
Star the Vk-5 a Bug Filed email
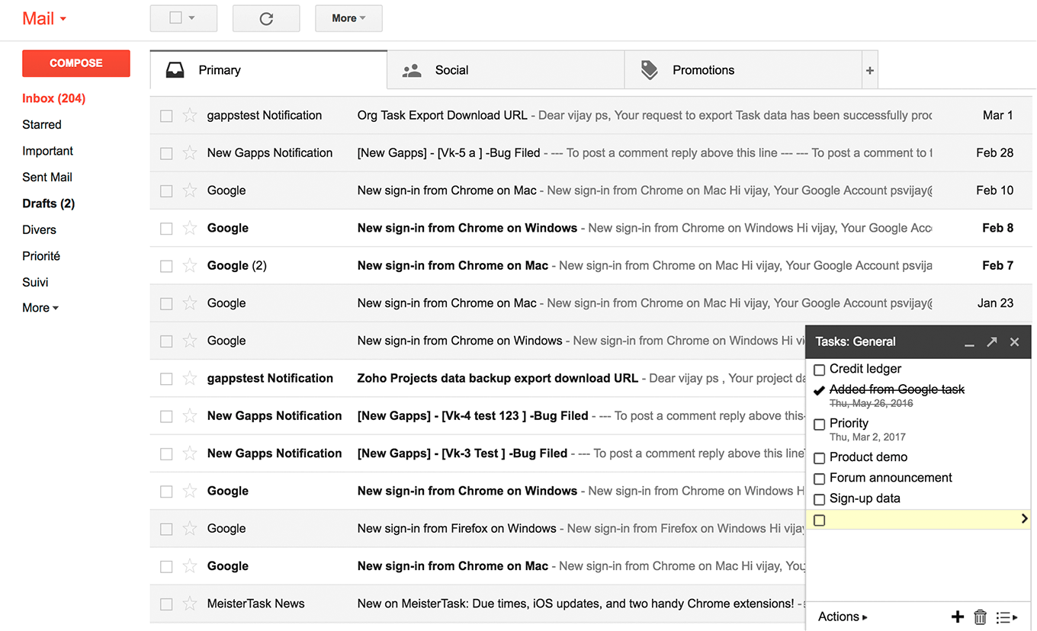tap(190, 152)
